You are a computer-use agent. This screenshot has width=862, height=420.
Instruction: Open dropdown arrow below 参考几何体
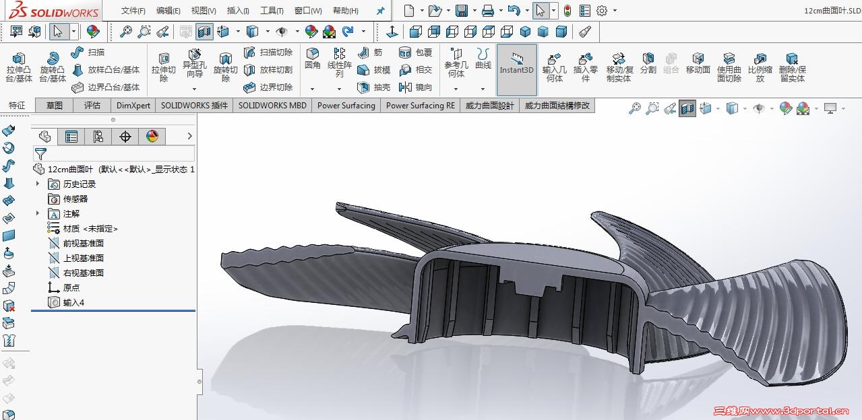pos(456,89)
